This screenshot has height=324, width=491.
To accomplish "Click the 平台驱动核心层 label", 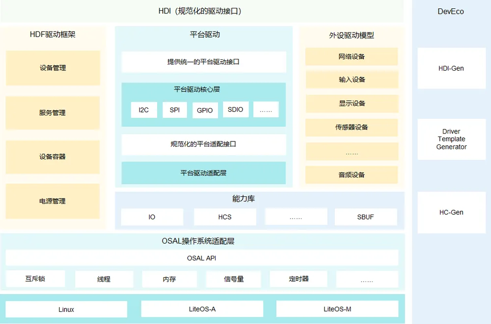I will pyautogui.click(x=197, y=89).
